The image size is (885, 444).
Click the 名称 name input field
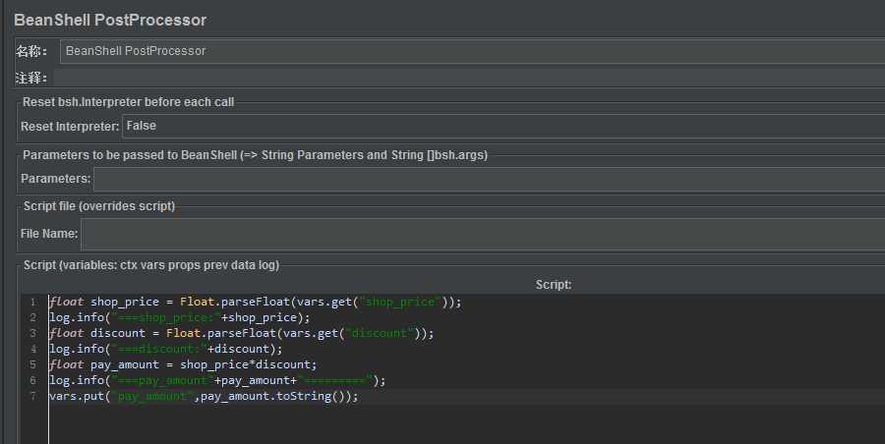pos(472,51)
